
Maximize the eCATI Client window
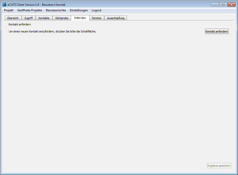223,5
